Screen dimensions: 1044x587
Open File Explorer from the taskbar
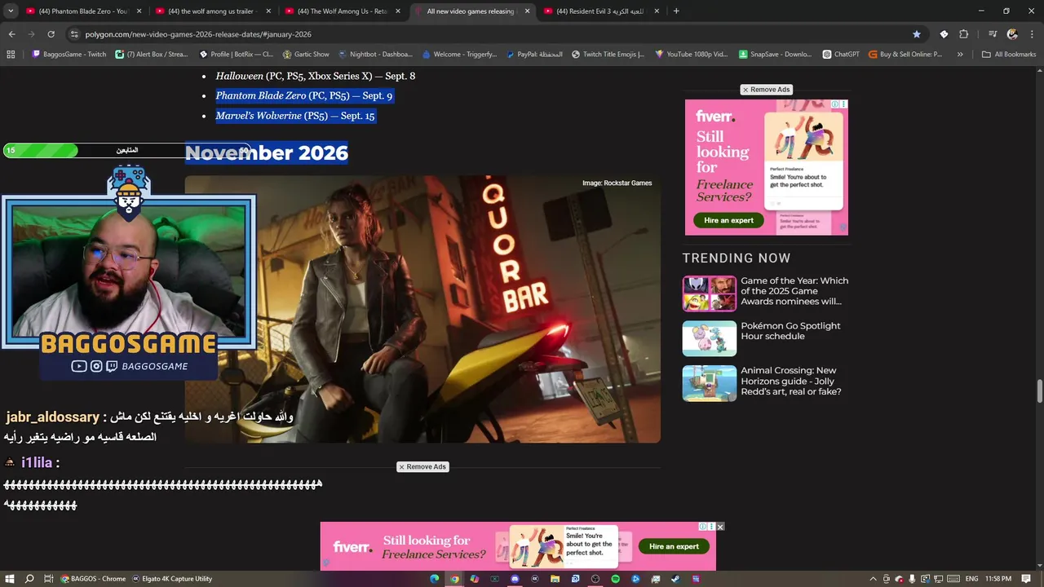tap(555, 579)
